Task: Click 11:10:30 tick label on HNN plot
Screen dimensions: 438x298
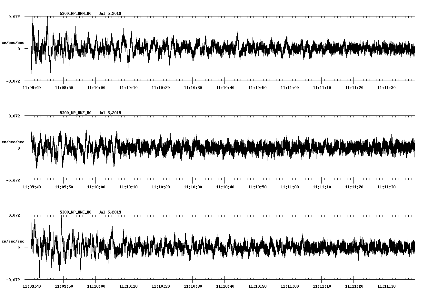Action: click(x=193, y=88)
